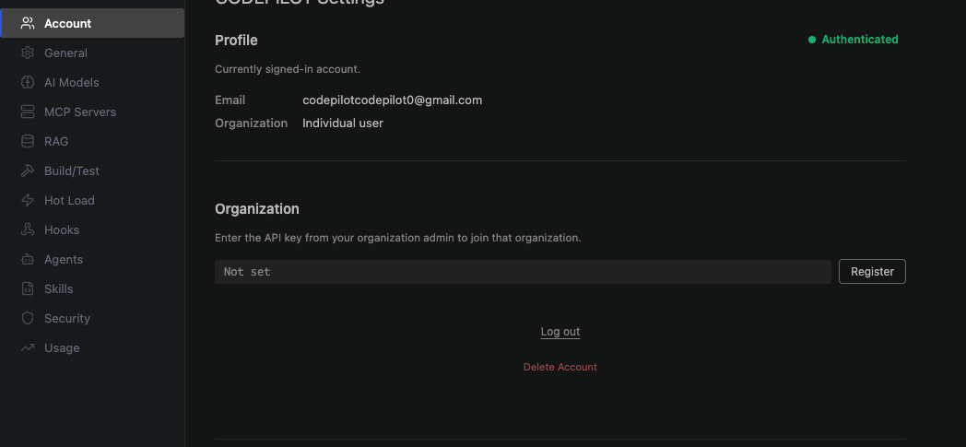Viewport: 966px width, 447px height.
Task: Click the Hooks webhook icon
Action: click(x=27, y=230)
